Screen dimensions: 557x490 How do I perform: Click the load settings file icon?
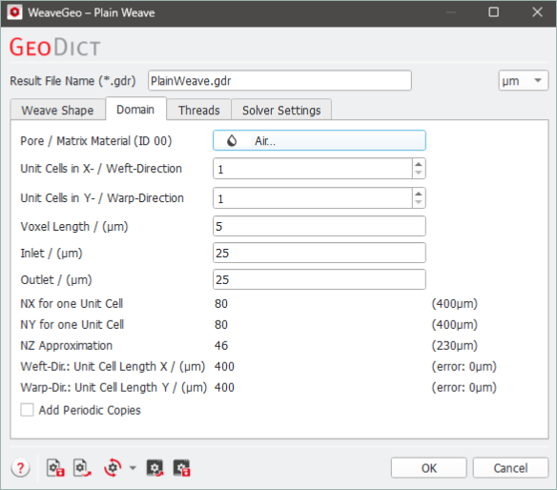click(x=82, y=468)
